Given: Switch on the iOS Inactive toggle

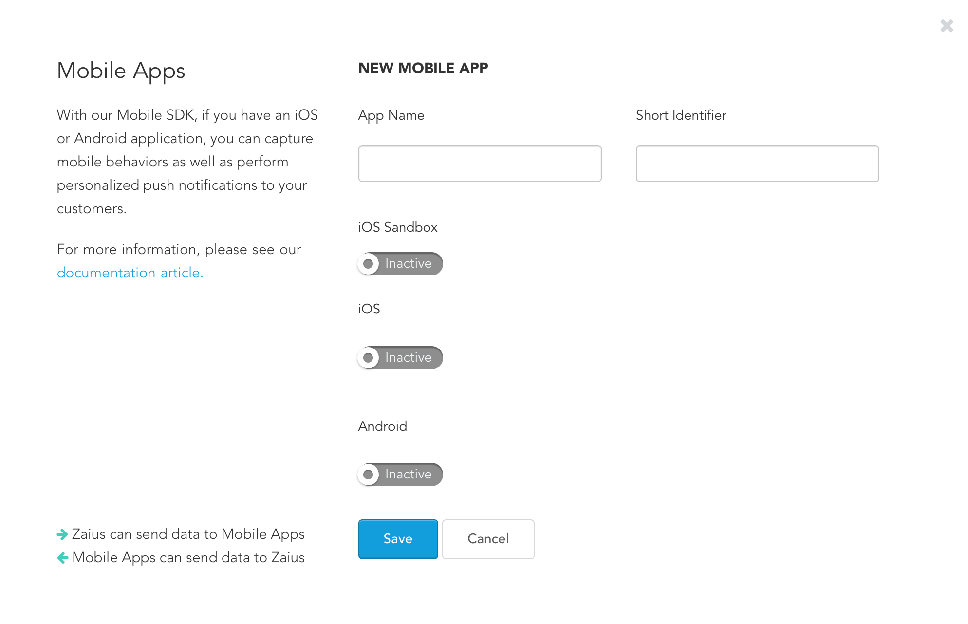Looking at the screenshot, I should point(400,358).
